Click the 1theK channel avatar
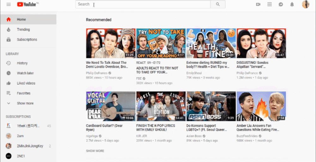The width and height of the screenshot is (316, 162). tap(9, 126)
